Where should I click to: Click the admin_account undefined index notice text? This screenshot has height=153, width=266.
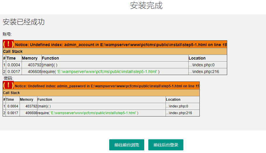pyautogui.click(x=121, y=45)
